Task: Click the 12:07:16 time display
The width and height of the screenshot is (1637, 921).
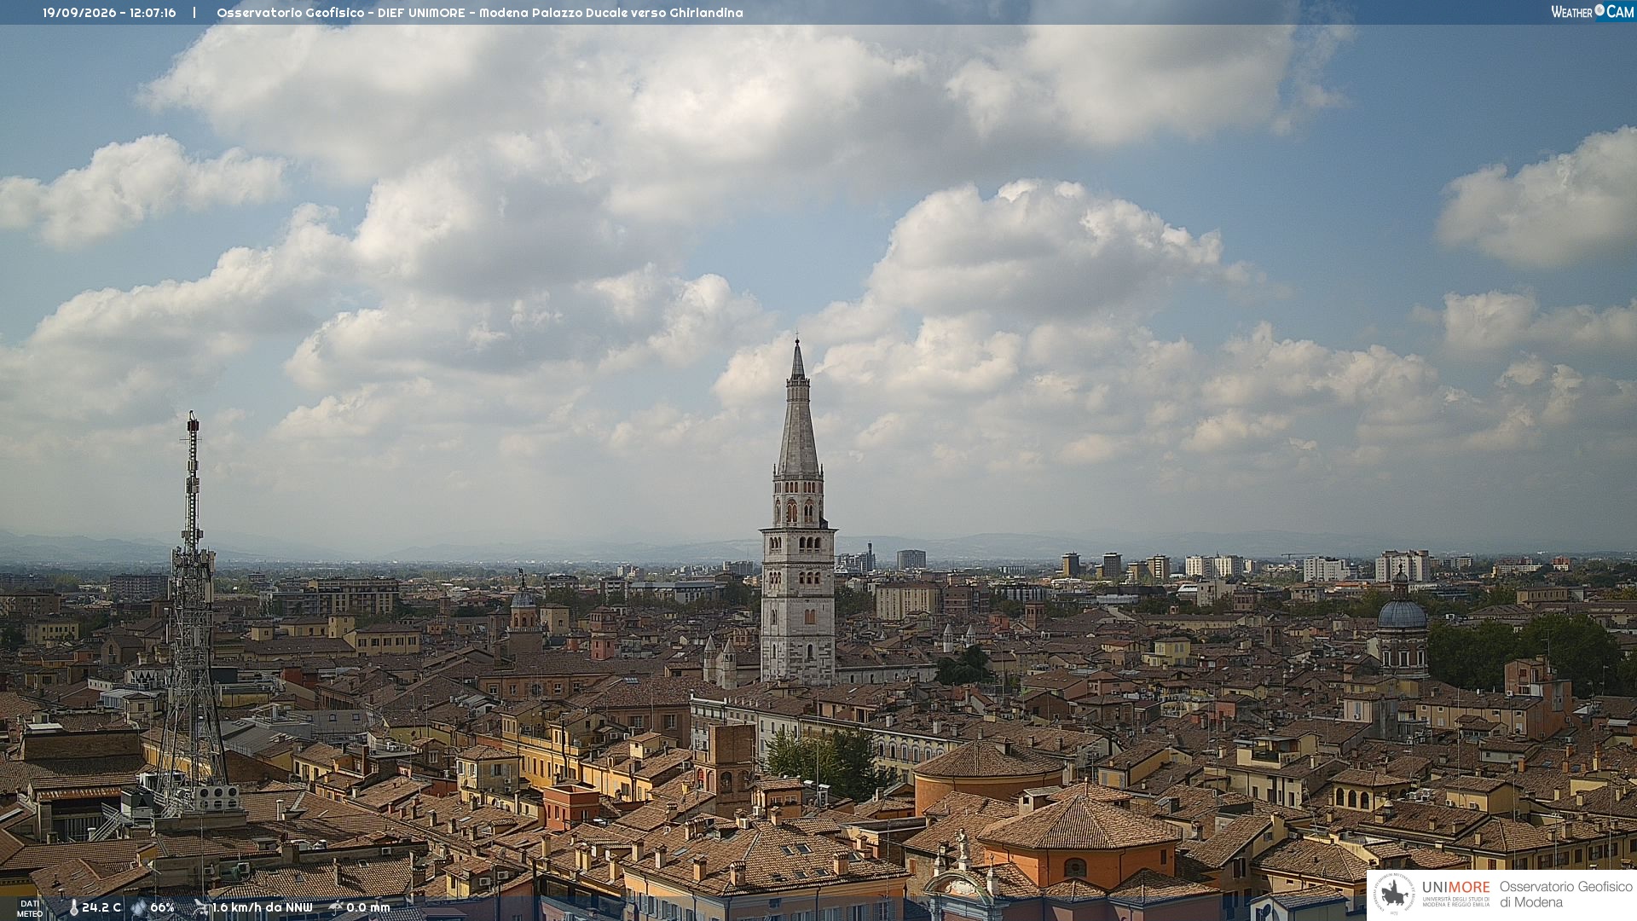Action: pos(153,13)
